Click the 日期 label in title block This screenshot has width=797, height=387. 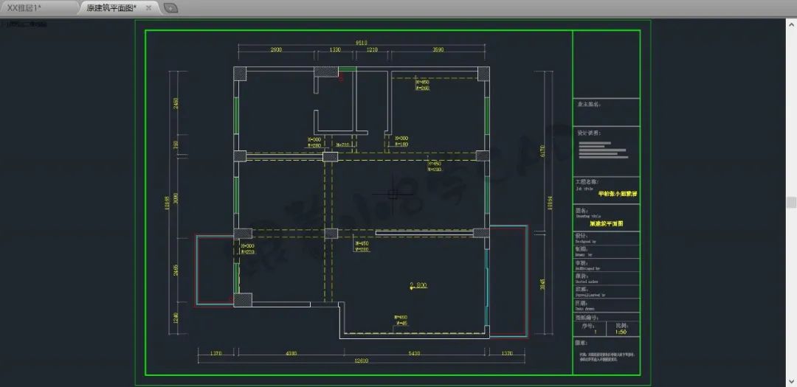pos(582,303)
